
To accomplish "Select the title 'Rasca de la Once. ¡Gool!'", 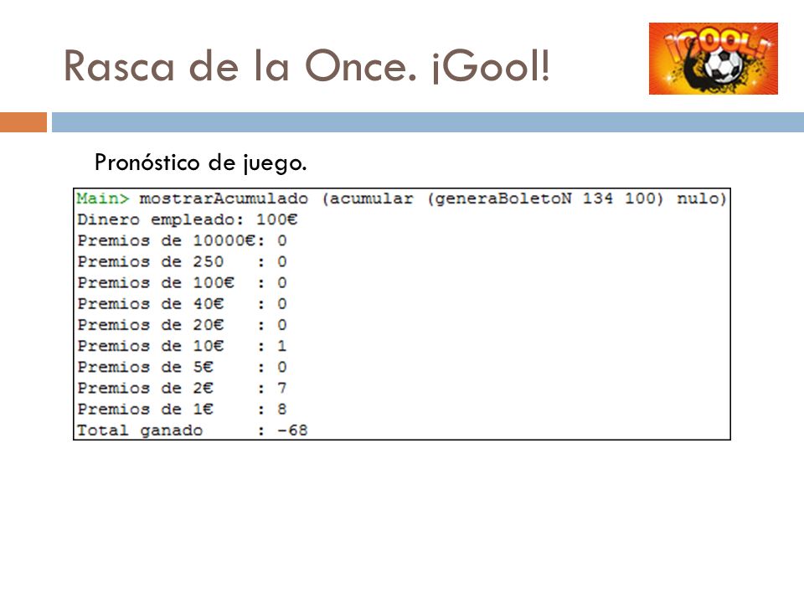I will point(307,66).
